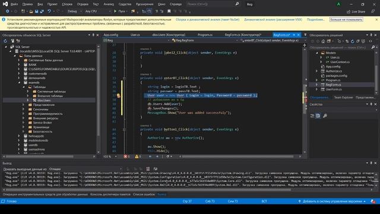Viewport: 380px width, 214px height.
Task: Click the Open File folder icon
Action: pos(31,11)
